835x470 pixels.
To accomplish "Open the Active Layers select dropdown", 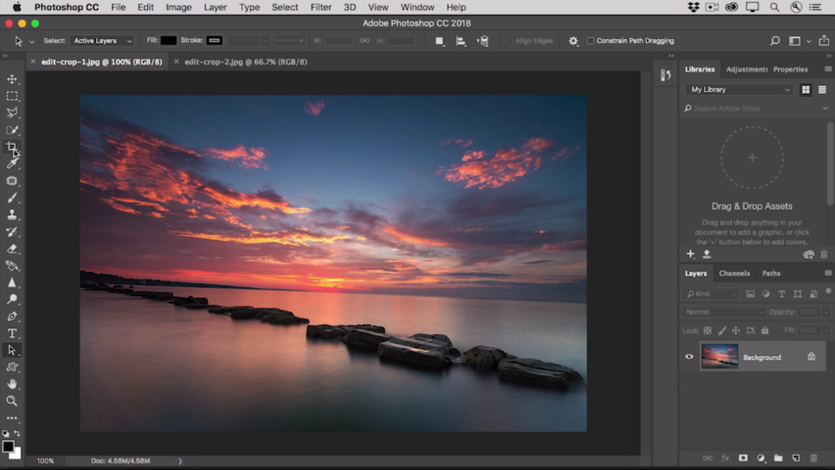I will pos(102,40).
